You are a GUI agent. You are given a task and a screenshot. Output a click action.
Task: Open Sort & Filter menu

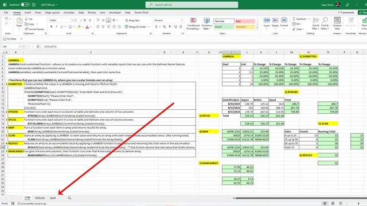tap(315, 23)
